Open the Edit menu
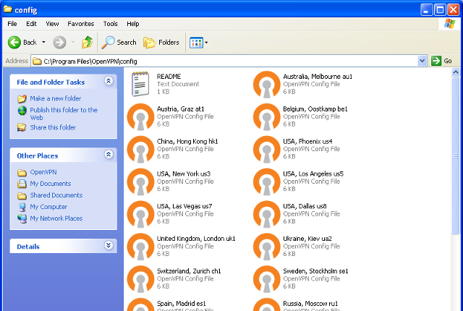The image size is (463, 311). point(31,24)
